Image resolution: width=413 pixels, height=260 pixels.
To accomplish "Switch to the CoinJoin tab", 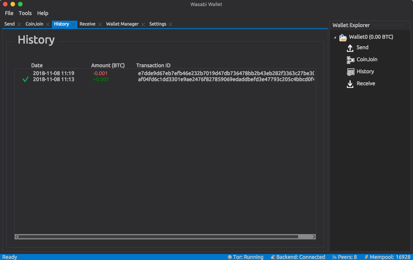I will pyautogui.click(x=34, y=24).
